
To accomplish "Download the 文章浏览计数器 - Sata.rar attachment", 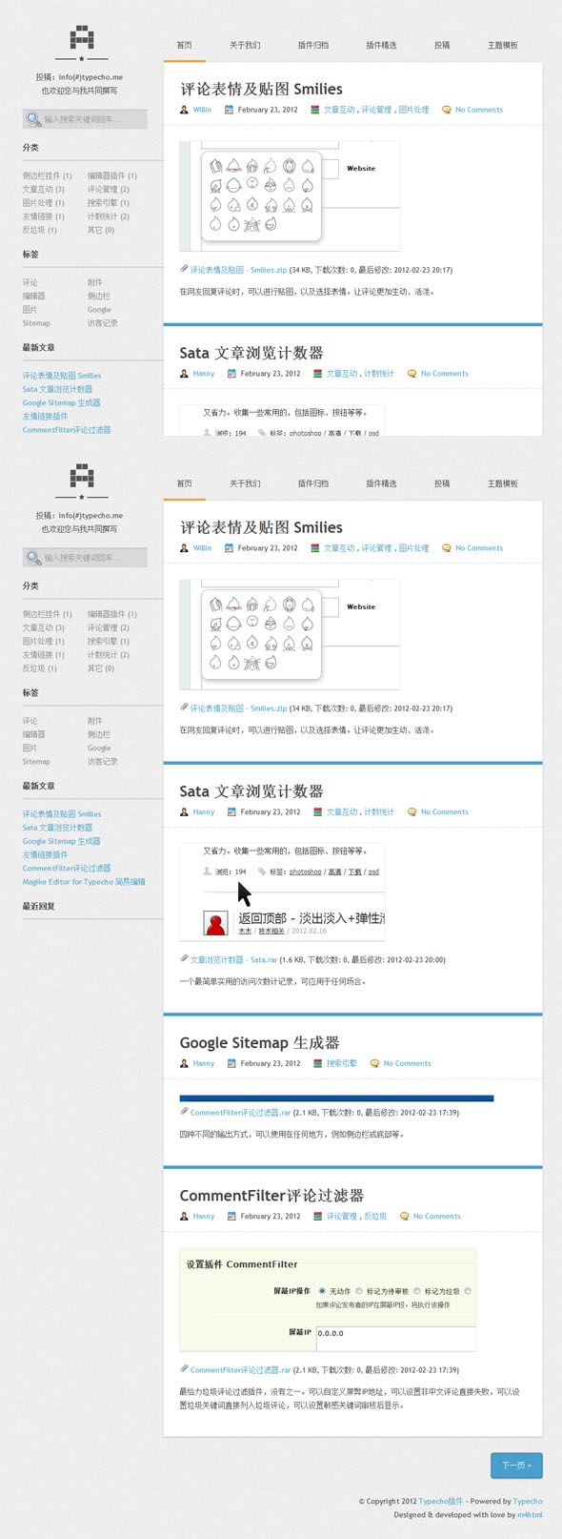I will point(233,959).
